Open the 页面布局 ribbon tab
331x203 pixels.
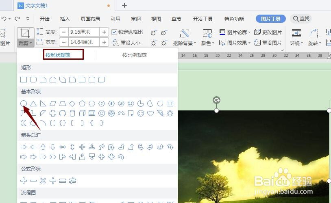pos(90,19)
